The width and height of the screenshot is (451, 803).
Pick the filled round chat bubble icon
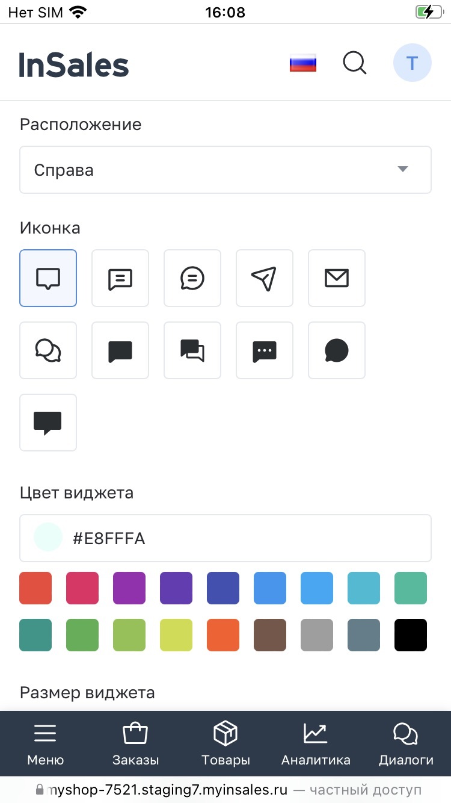[x=337, y=350]
